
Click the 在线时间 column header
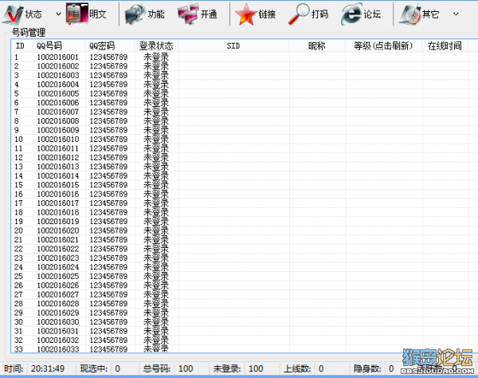[445, 46]
